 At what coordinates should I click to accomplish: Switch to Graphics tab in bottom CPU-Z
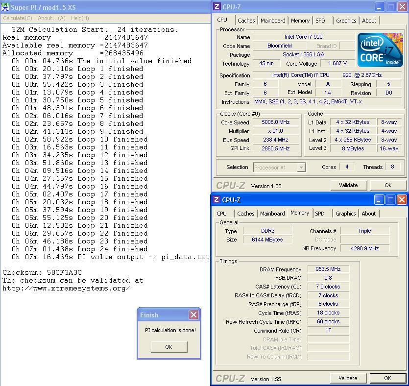(346, 214)
